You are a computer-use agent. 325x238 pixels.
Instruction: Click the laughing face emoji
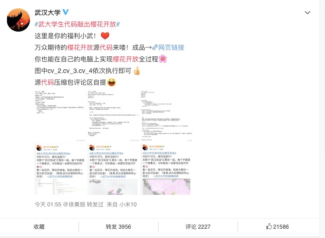tap(112, 82)
